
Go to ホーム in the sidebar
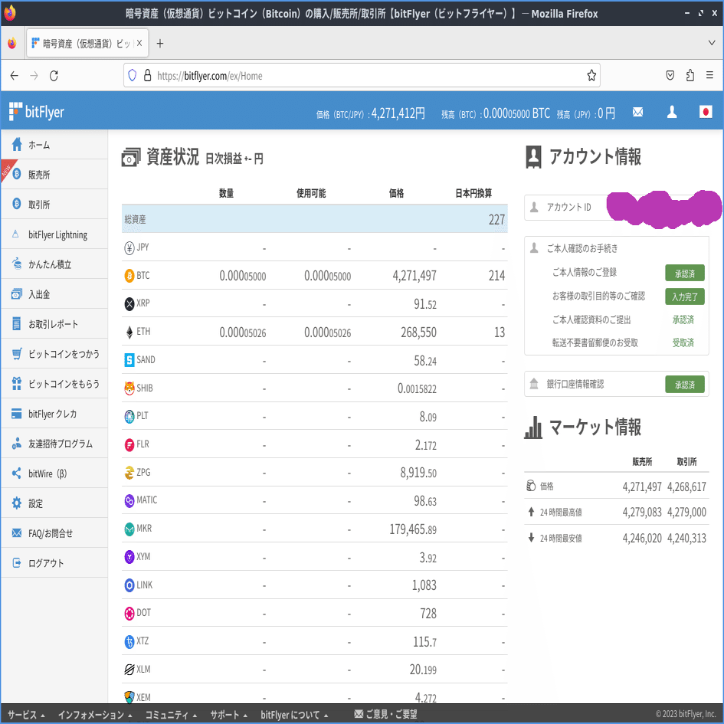[54, 145]
